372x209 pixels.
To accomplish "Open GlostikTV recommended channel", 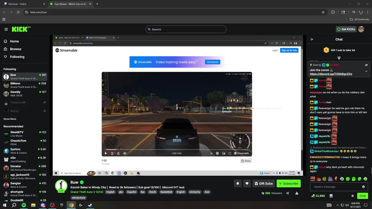I will pos(25,134).
